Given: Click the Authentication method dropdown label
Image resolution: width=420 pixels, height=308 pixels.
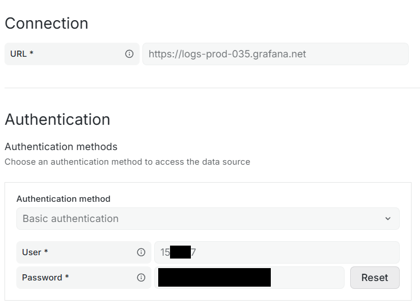Looking at the screenshot, I should click(63, 199).
